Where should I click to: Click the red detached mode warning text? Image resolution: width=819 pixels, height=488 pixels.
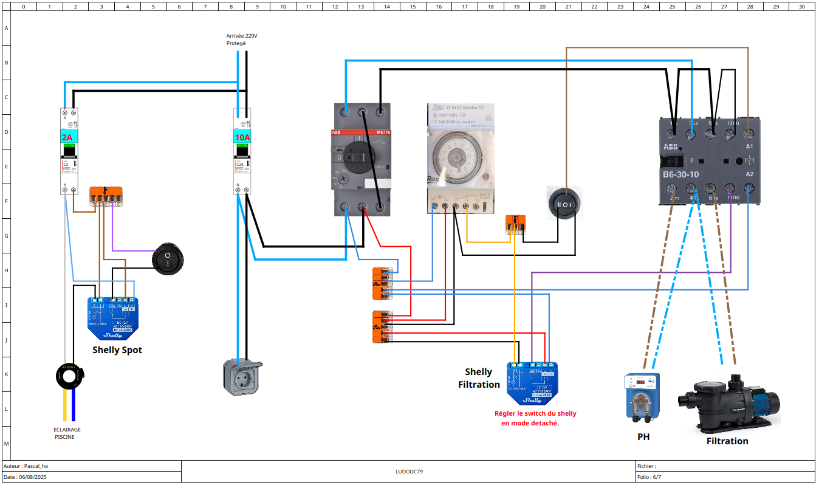point(535,418)
